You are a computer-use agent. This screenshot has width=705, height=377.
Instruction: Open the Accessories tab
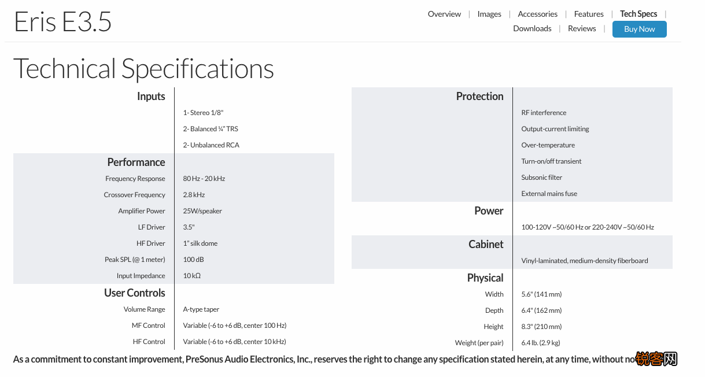[x=537, y=14]
